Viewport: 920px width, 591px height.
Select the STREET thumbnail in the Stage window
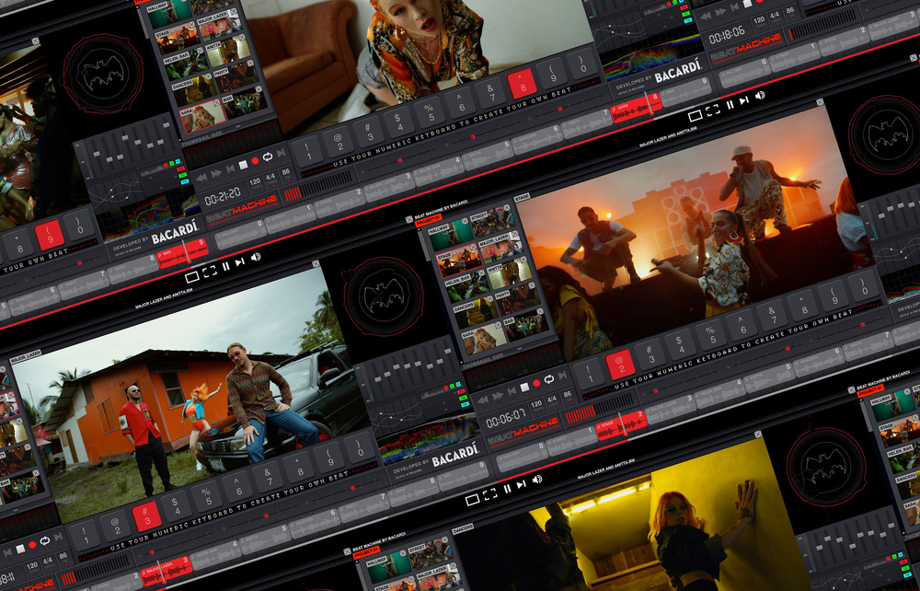pos(491,221)
